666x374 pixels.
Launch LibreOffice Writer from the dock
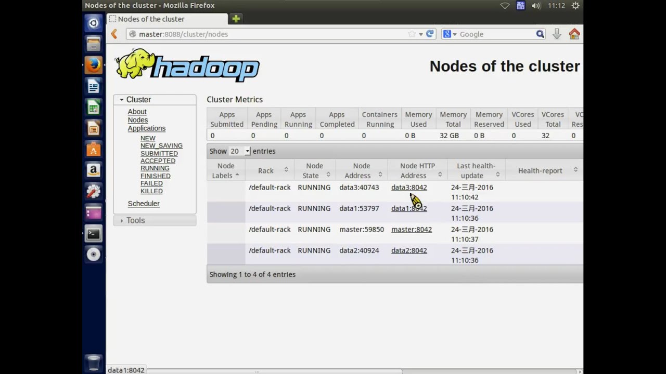point(94,86)
